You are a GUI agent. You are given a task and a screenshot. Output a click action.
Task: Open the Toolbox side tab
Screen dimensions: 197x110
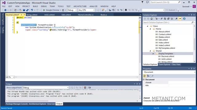(x=3, y=30)
